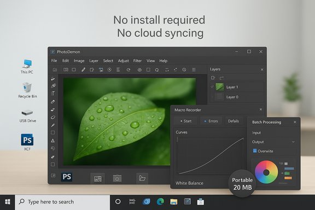The height and width of the screenshot is (210, 315).
Task: Click the redo arrow toolbar icon
Action: (x=129, y=70)
